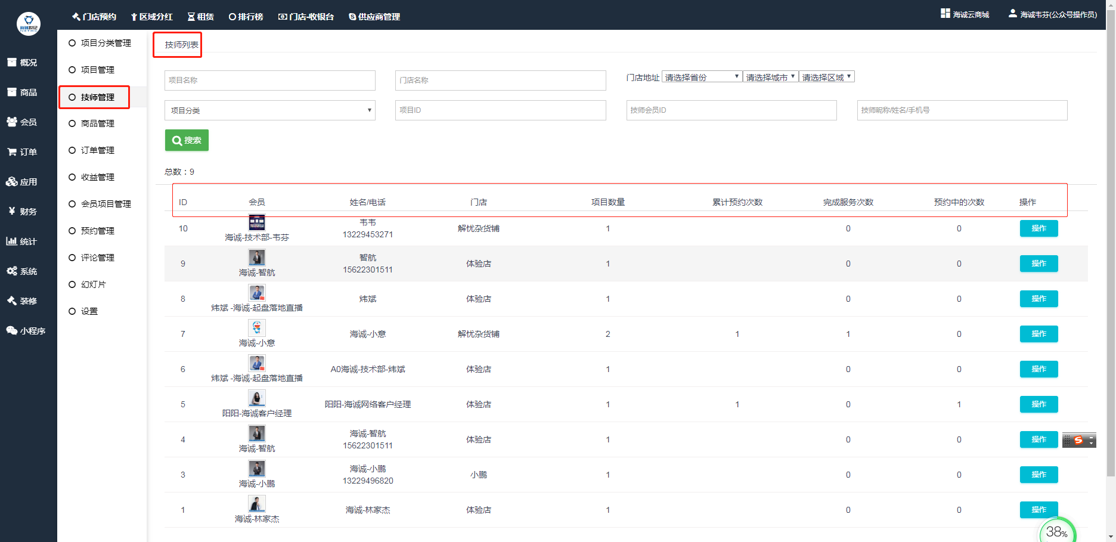This screenshot has height=542, width=1116.
Task: Open the 概况 overview sidebar icon
Action: (x=12, y=63)
